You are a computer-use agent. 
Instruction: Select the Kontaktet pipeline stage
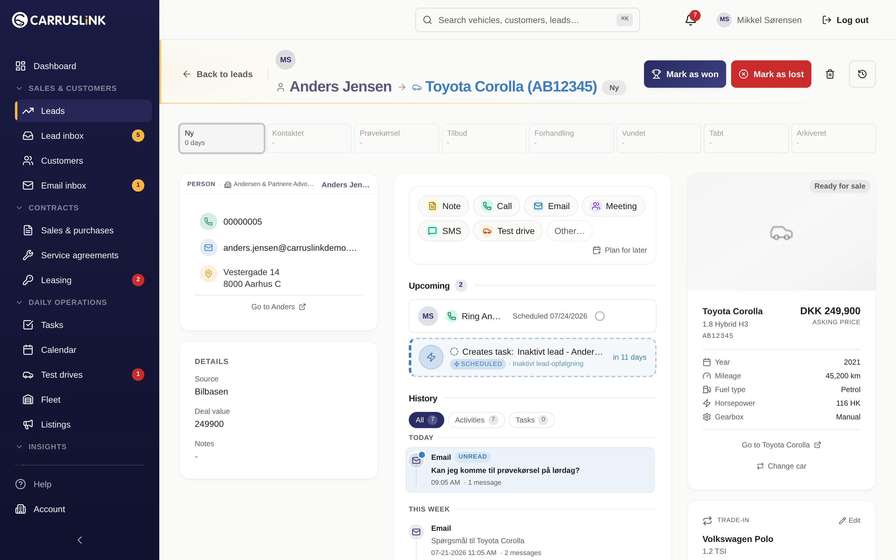point(309,138)
